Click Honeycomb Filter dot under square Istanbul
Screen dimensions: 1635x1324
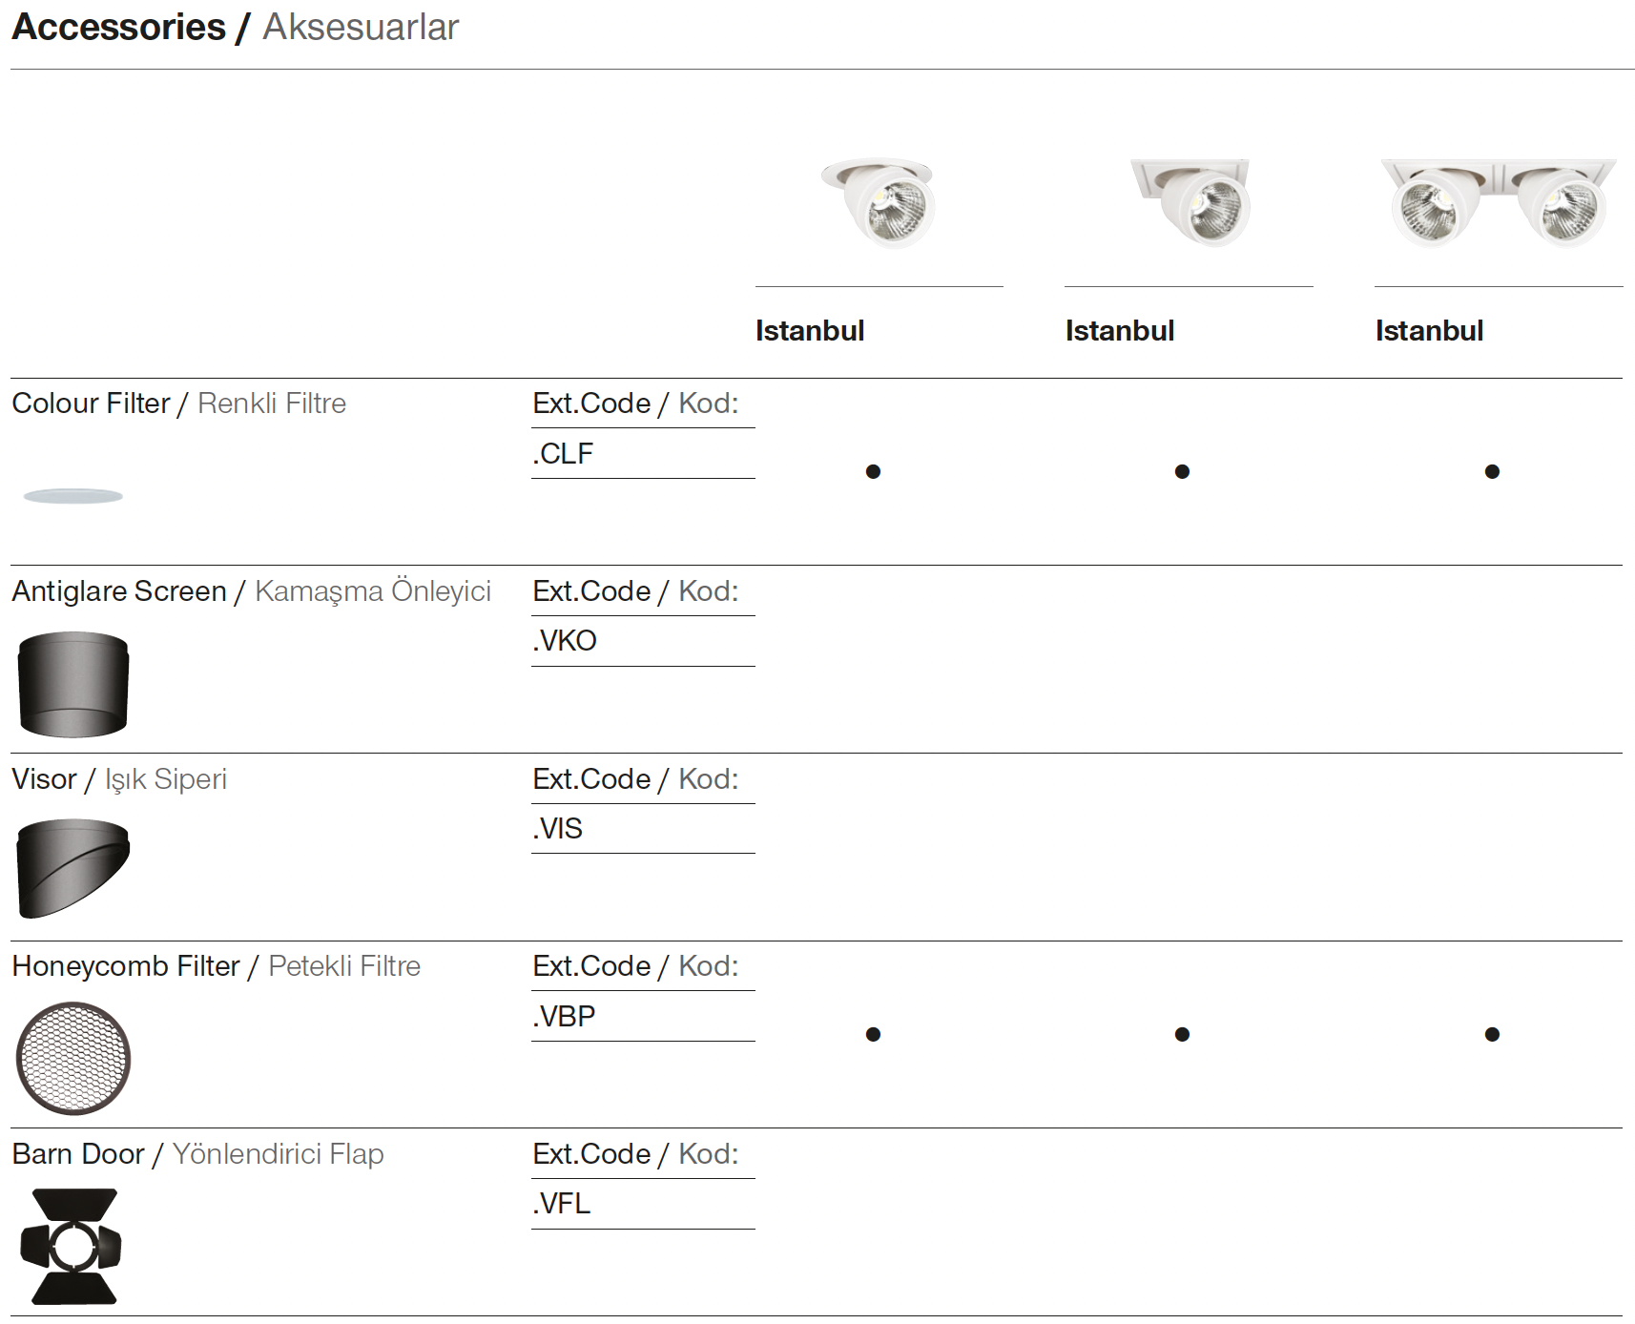[x=1182, y=1034]
